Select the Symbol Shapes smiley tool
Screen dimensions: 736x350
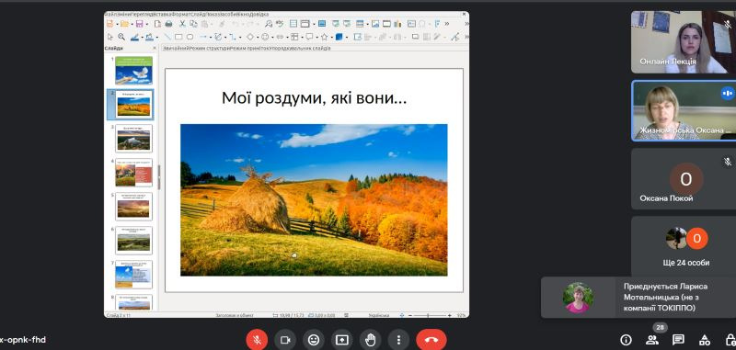pos(265,37)
